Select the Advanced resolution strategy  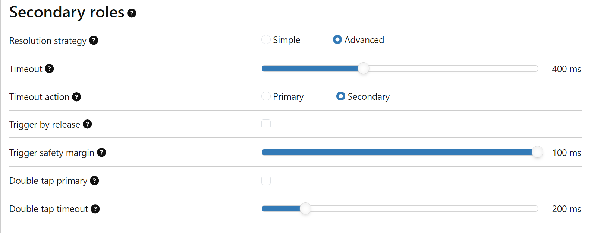coord(337,39)
